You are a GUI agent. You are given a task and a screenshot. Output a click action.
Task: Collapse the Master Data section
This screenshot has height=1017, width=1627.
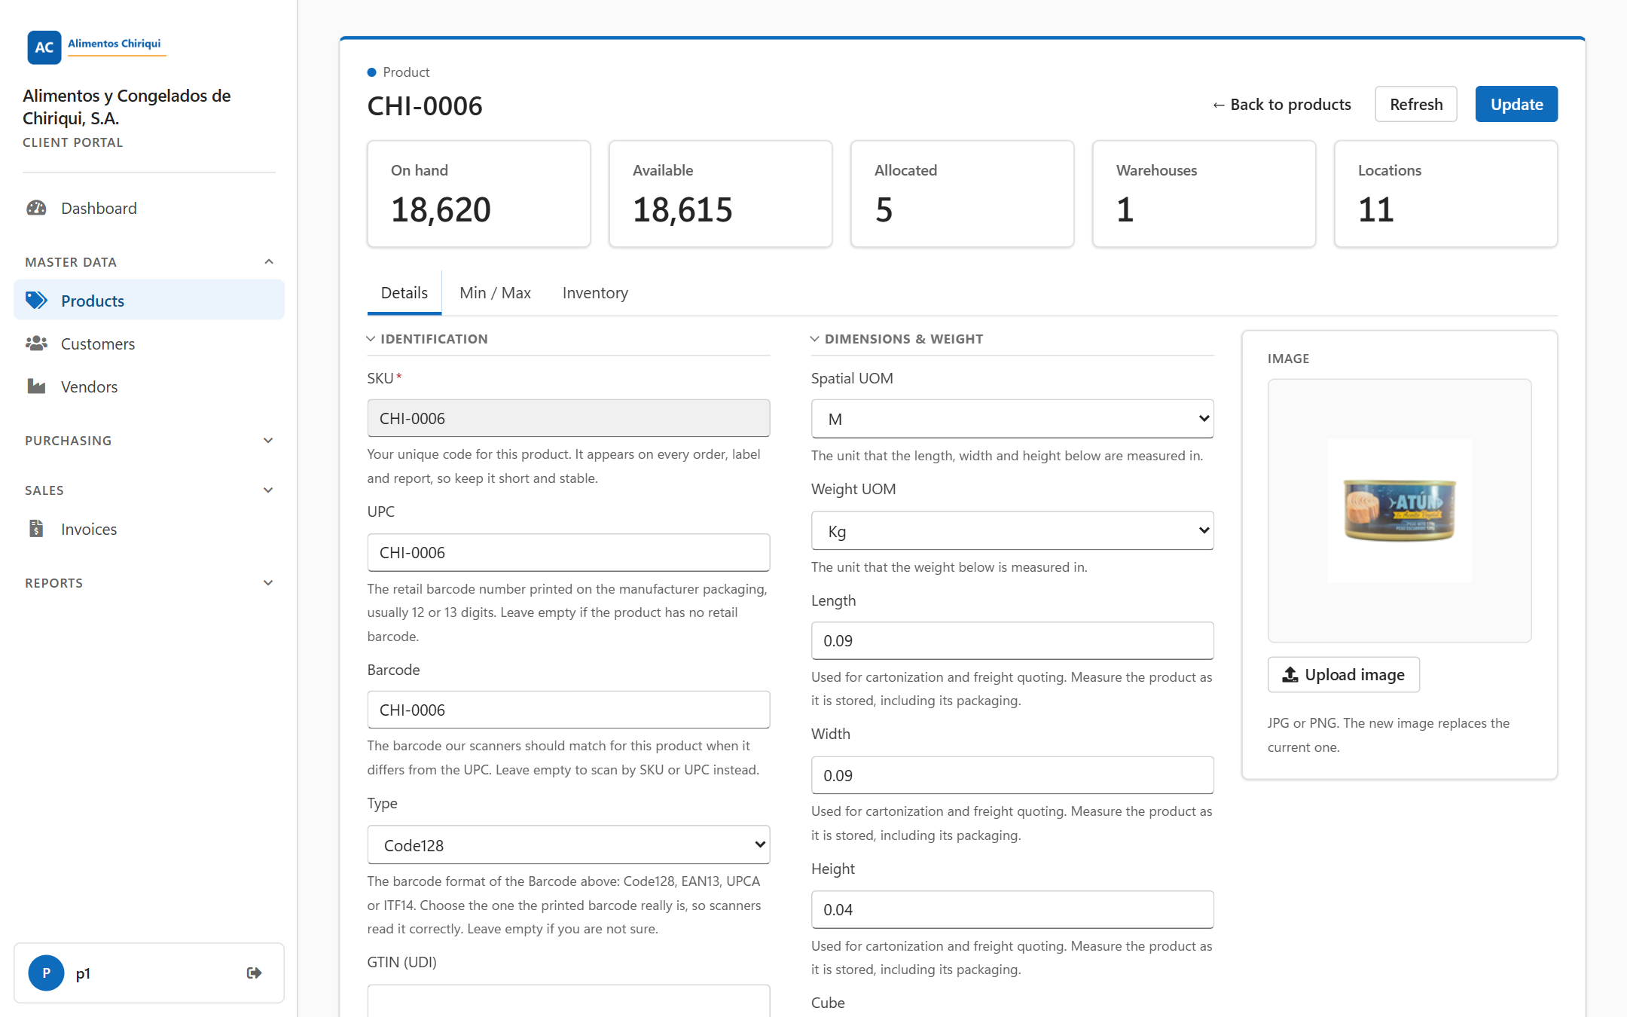click(x=269, y=261)
